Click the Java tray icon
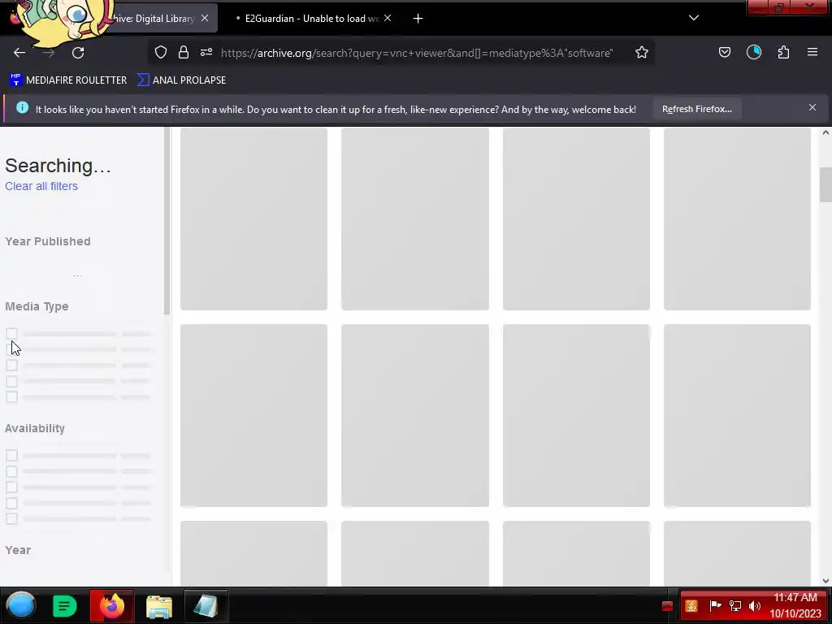 tap(691, 605)
